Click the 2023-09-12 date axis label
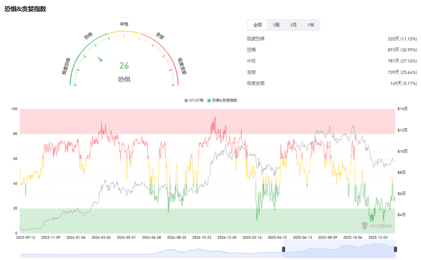This screenshot has height=260, width=421. pyautogui.click(x=25, y=237)
